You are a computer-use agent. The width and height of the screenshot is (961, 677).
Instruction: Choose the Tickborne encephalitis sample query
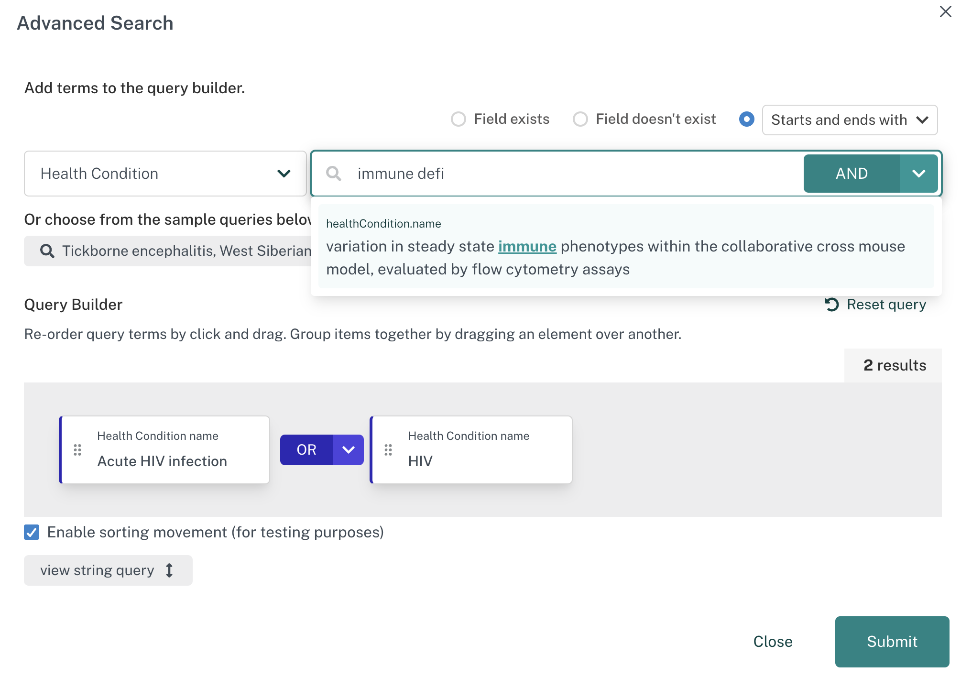point(167,251)
